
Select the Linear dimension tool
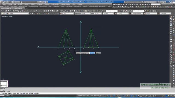point(61,11)
